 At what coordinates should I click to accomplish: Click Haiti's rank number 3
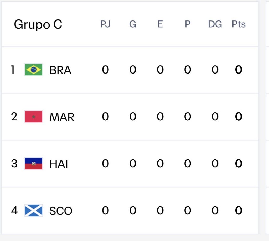pos(14,164)
